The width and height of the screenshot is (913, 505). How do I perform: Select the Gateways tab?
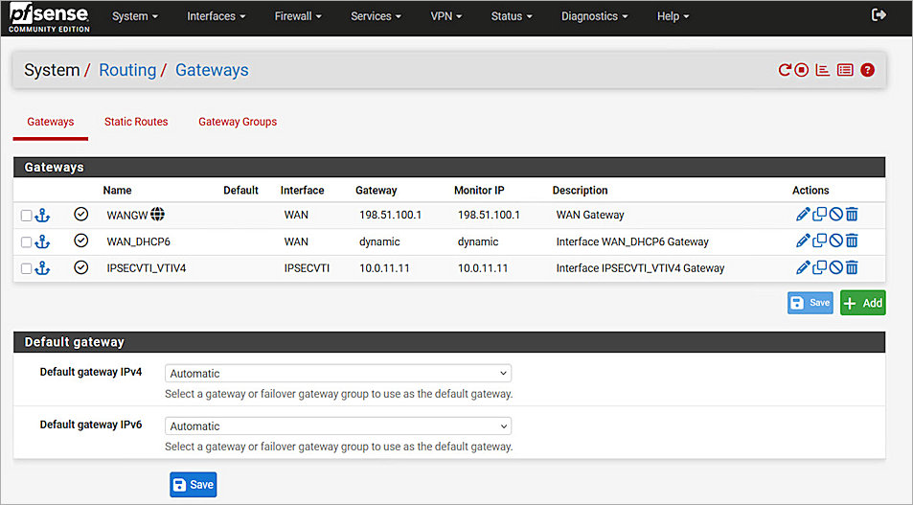pos(51,122)
